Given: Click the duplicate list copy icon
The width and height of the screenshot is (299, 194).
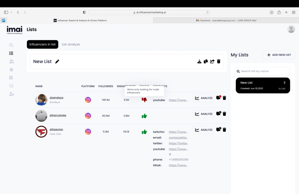Looking at the screenshot, I should (206, 61).
